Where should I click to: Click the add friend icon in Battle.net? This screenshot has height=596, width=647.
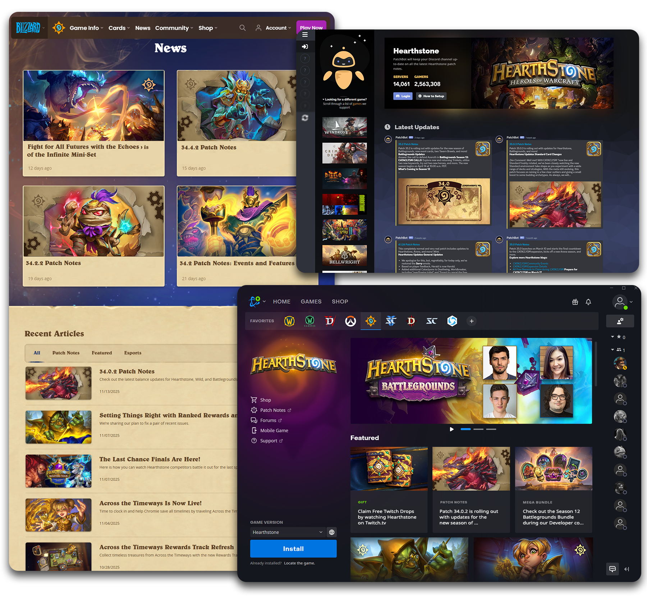point(620,321)
